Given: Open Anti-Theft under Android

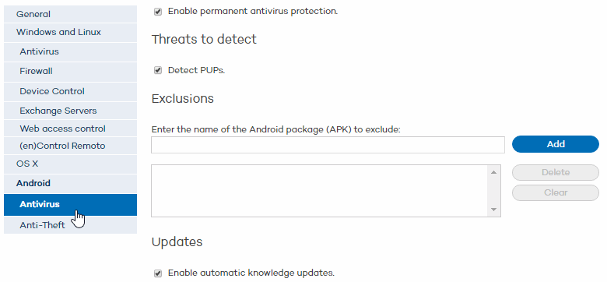Looking at the screenshot, I should [71, 225].
